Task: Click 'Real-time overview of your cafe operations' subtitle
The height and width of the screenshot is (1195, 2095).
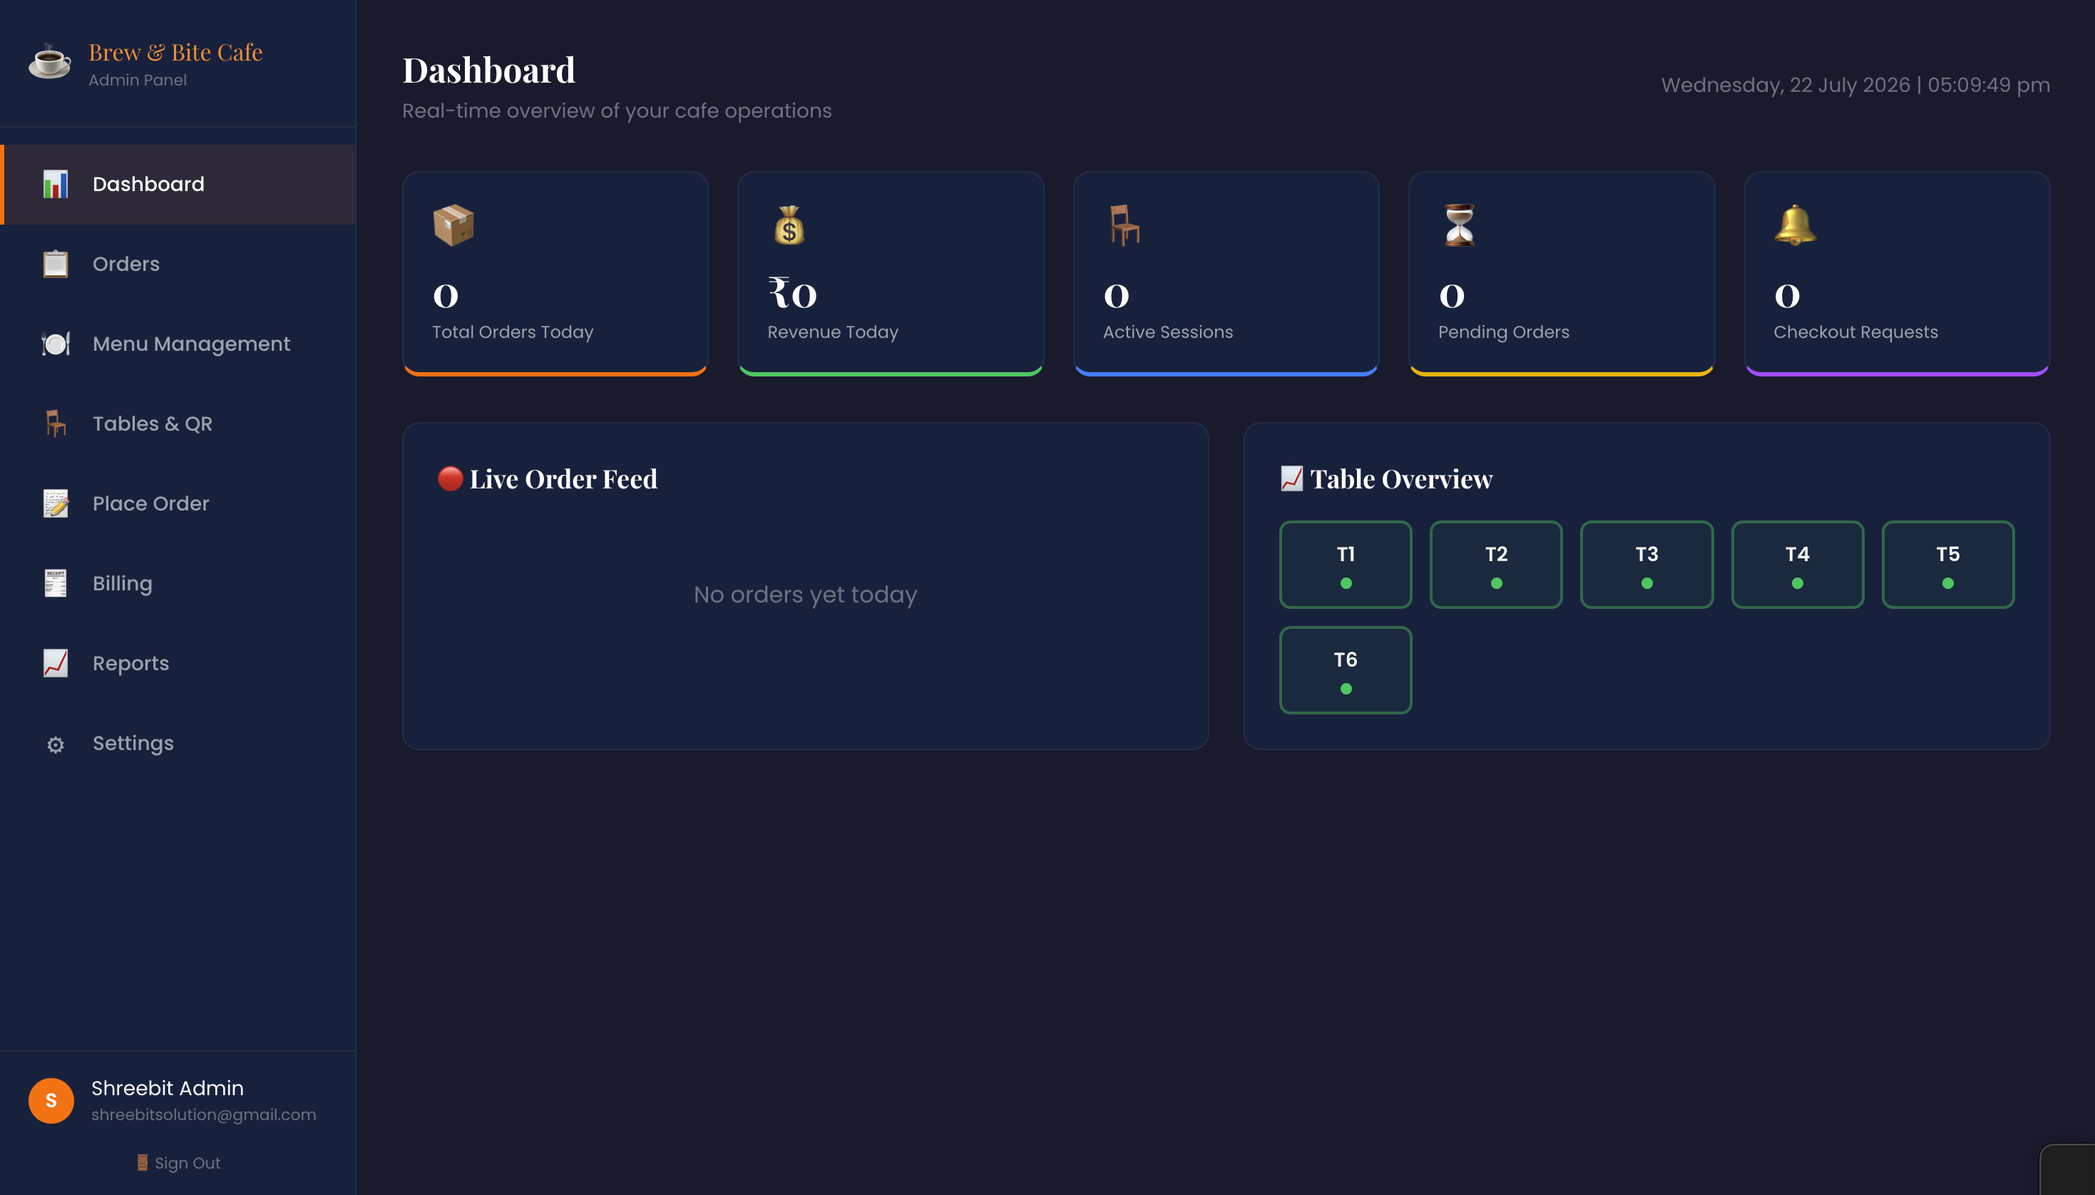Action: [616, 111]
